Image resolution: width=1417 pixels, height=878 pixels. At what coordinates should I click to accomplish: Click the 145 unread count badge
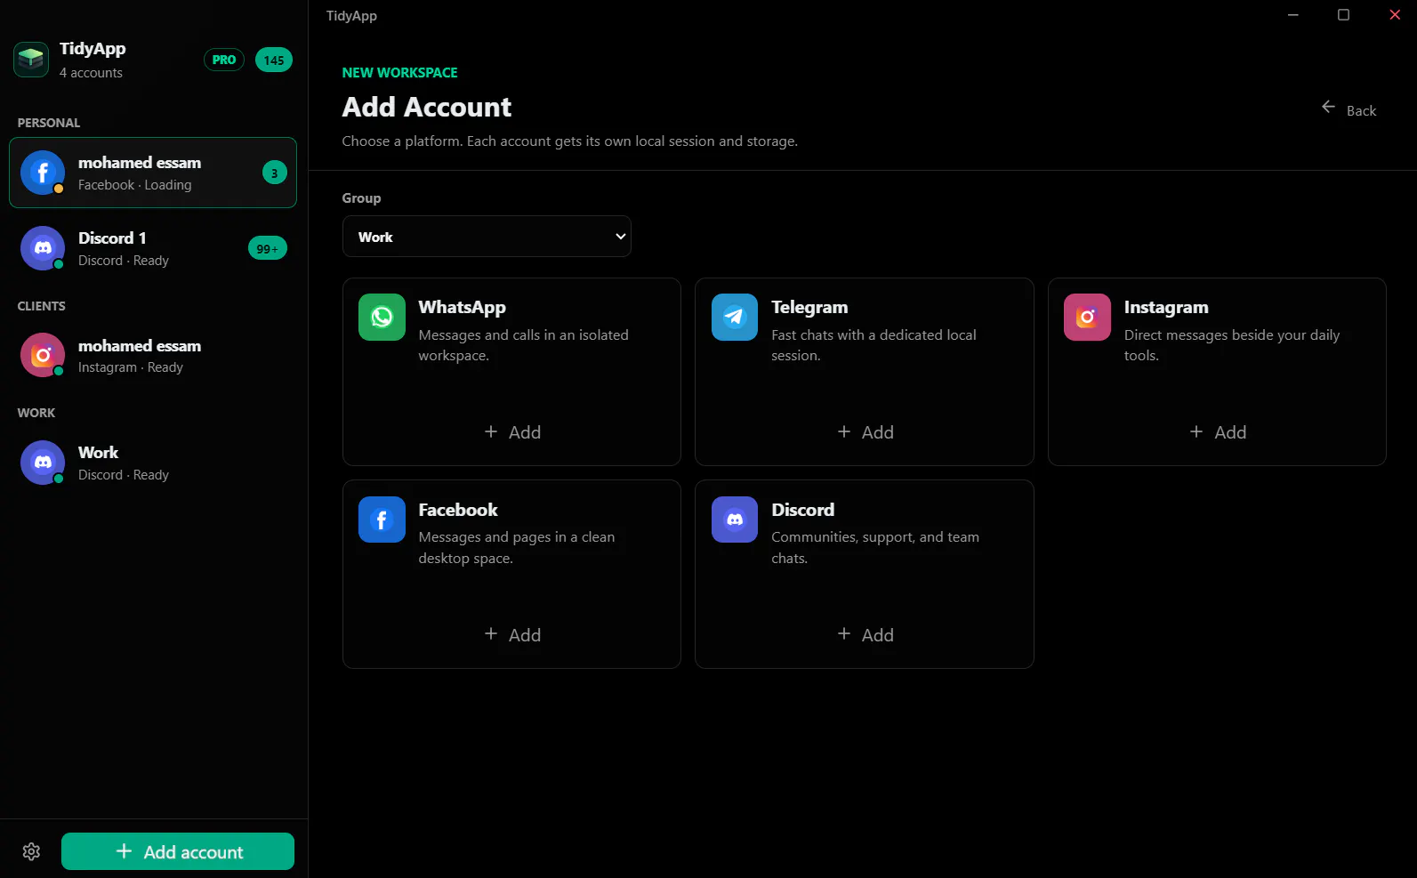pos(274,60)
